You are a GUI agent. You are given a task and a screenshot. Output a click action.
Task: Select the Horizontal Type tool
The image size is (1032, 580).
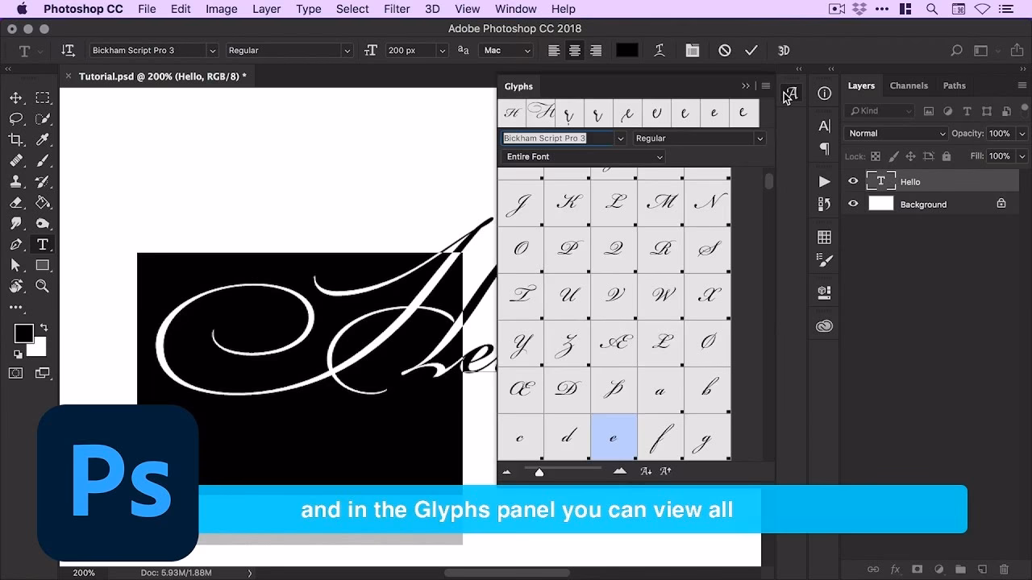(x=43, y=244)
